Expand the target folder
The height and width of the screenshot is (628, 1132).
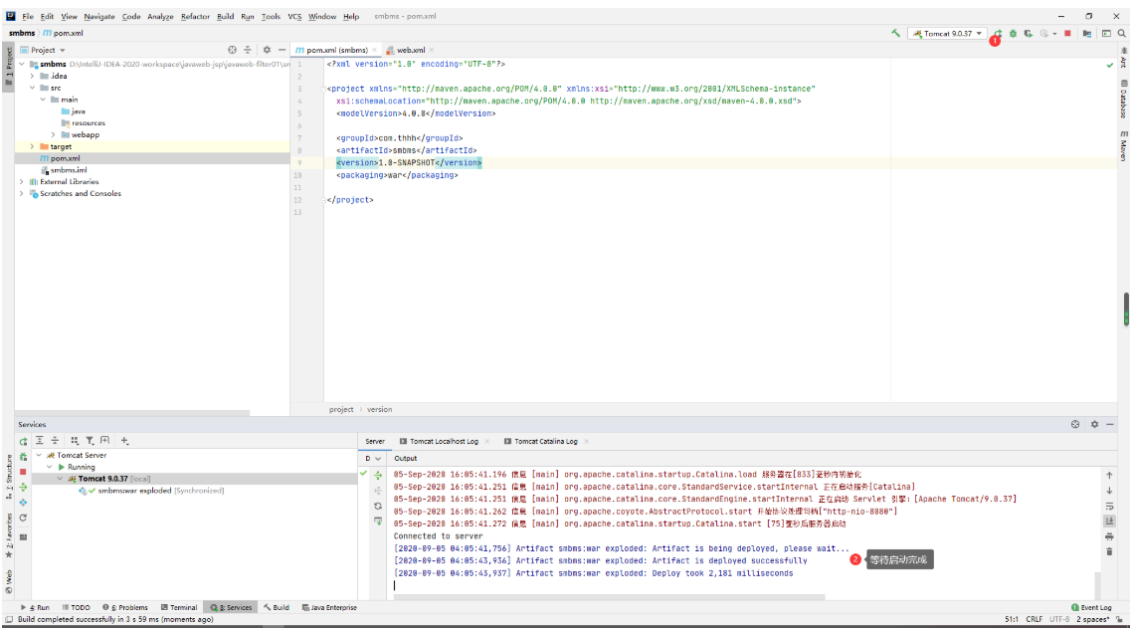(32, 146)
